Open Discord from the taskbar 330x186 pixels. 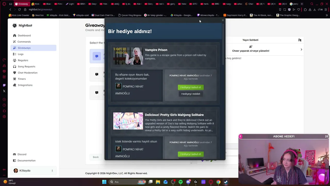coord(188,182)
